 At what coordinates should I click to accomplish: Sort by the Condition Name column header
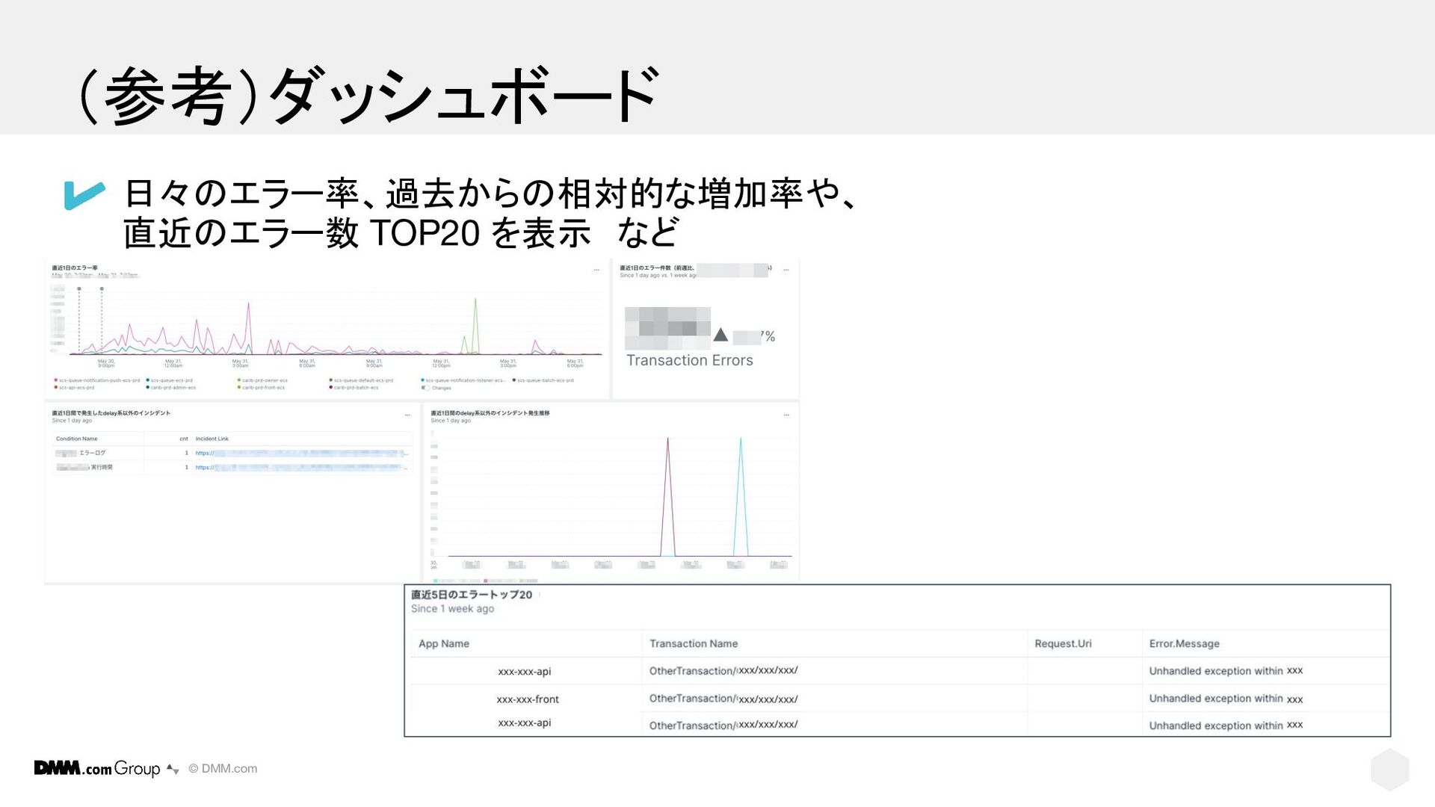coord(76,439)
